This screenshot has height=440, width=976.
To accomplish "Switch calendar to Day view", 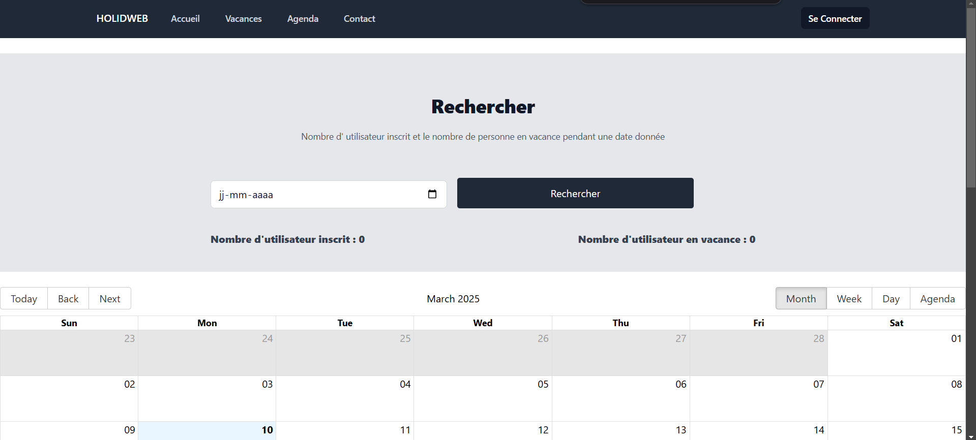I will (x=891, y=299).
